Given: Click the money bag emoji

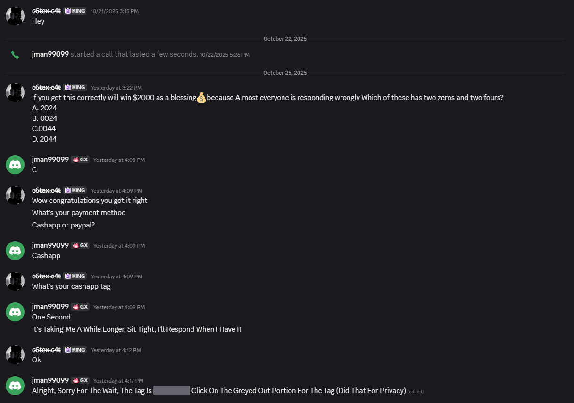Looking at the screenshot, I should point(201,98).
